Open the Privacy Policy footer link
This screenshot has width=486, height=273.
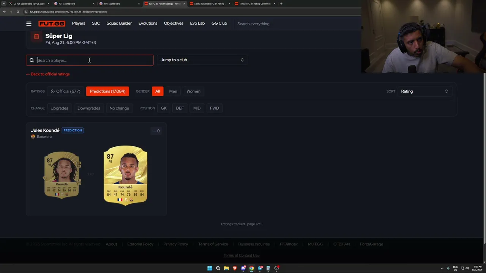point(176,244)
